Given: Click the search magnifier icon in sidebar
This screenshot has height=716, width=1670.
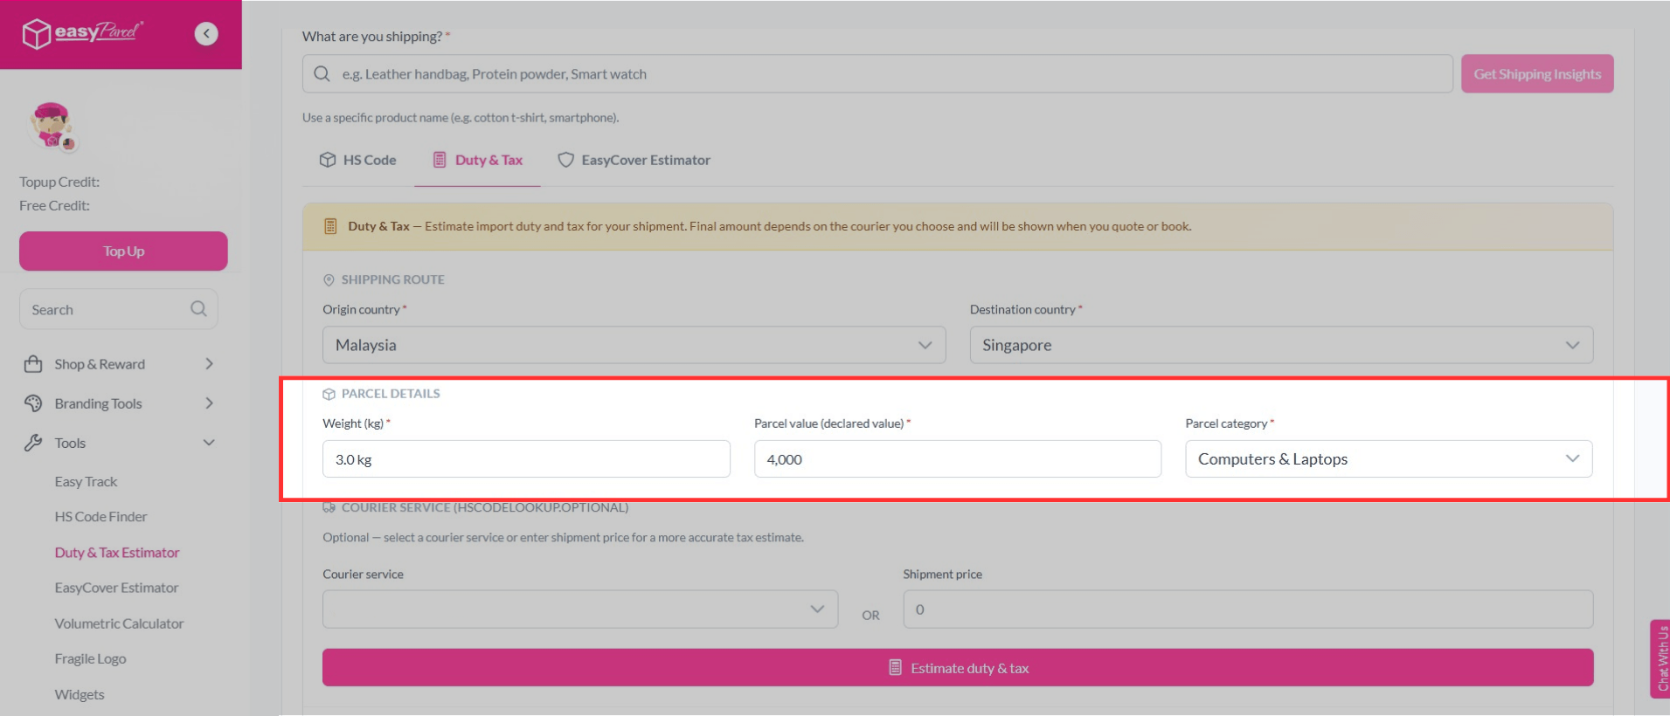Looking at the screenshot, I should [x=198, y=309].
